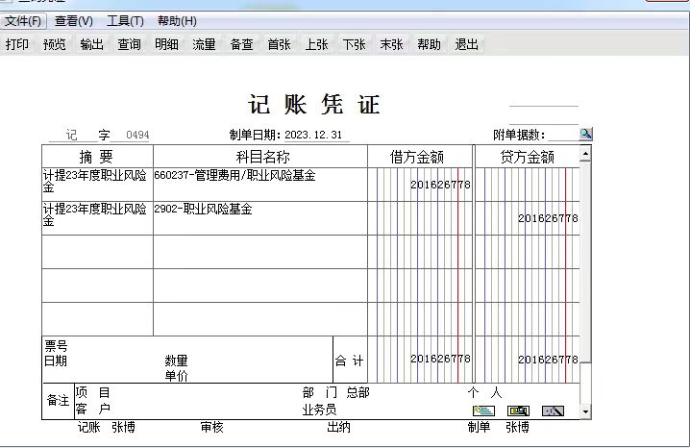The height and width of the screenshot is (448, 690).
Task: Click the first card icon below 个人
Action: (485, 411)
